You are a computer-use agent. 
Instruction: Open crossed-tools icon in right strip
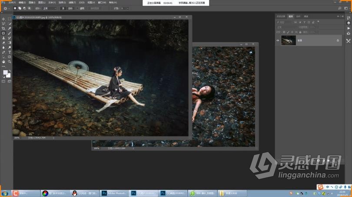click(x=348, y=41)
